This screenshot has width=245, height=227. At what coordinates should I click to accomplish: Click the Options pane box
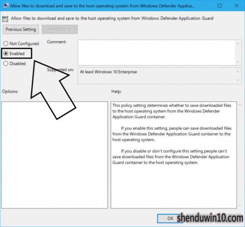click(x=55, y=155)
